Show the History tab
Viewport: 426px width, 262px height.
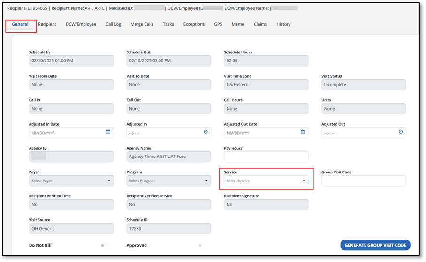pos(283,24)
